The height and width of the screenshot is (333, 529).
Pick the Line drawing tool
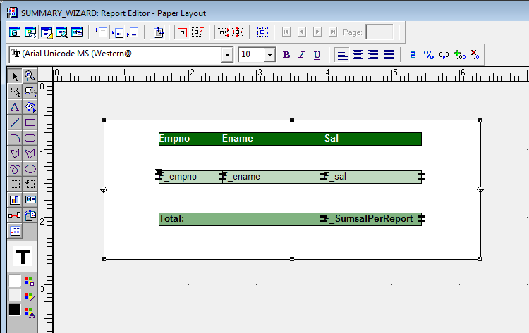pyautogui.click(x=15, y=122)
